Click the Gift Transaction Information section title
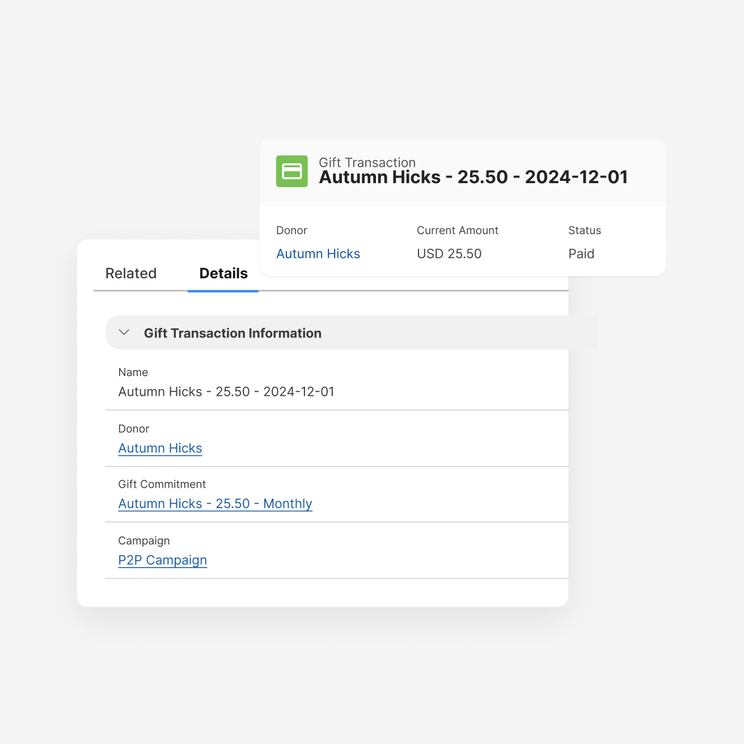Screen dimensions: 744x744 coord(232,333)
